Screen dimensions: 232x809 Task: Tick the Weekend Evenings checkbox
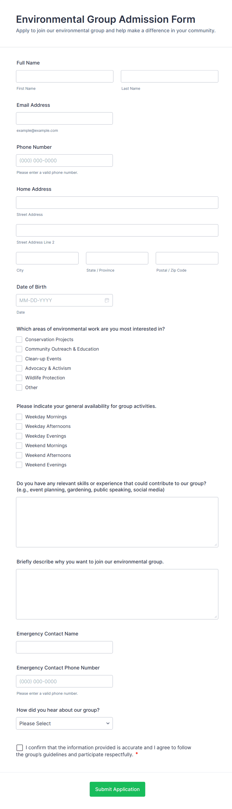pos(19,465)
